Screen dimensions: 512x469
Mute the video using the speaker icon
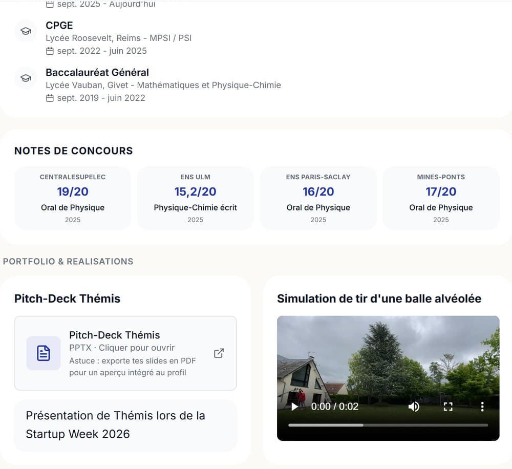point(414,407)
